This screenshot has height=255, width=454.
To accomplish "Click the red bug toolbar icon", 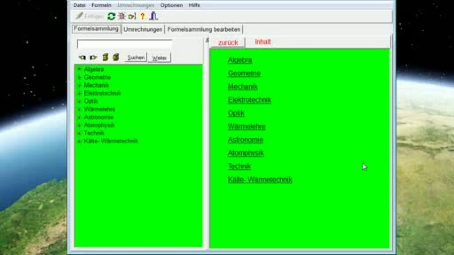I will (121, 16).
